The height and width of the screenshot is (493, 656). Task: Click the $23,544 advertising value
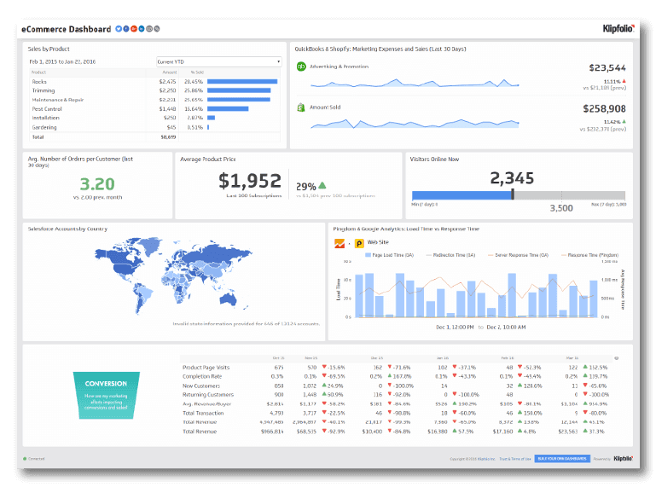coord(607,67)
